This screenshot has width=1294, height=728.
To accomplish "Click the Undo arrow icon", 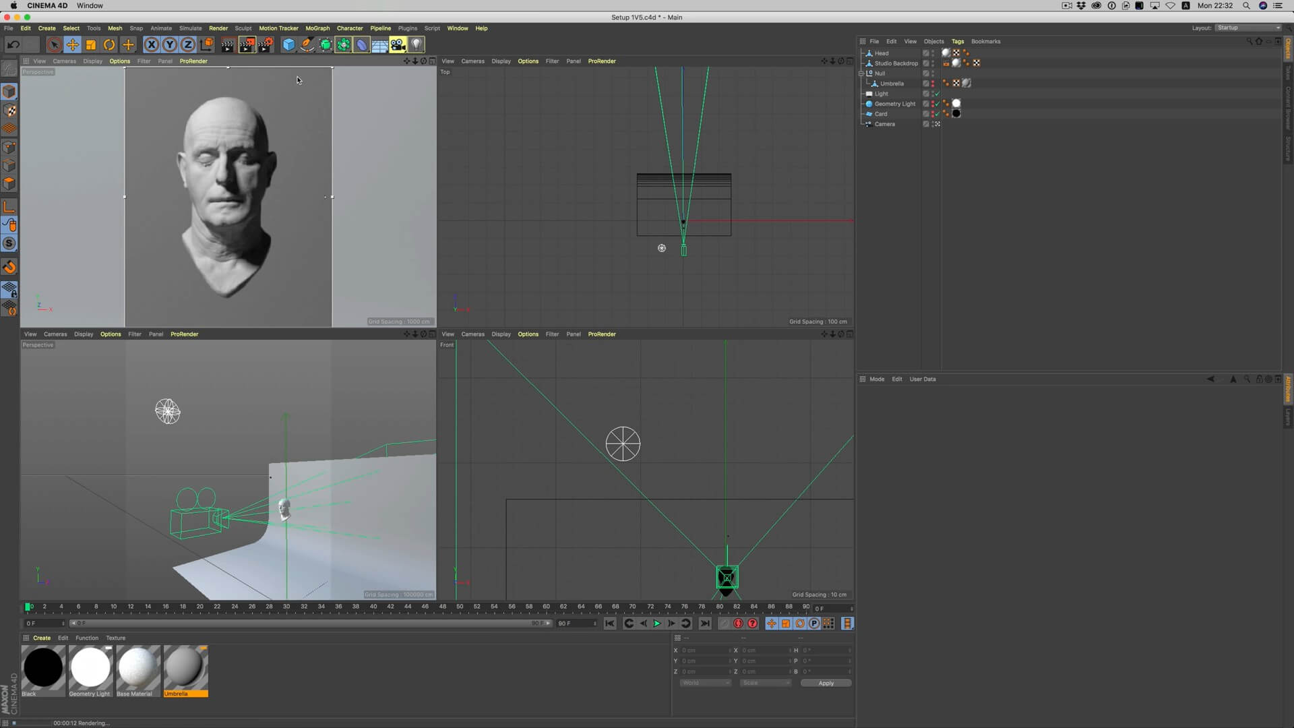I will pos(13,44).
